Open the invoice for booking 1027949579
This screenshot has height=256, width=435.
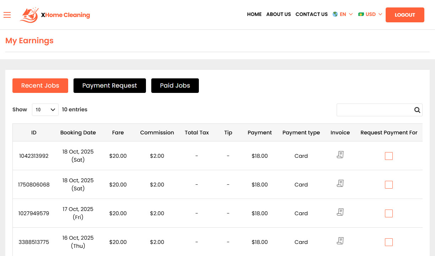tap(340, 212)
